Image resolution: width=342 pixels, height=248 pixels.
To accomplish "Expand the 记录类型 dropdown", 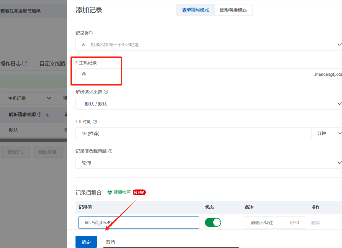I will 339,45.
